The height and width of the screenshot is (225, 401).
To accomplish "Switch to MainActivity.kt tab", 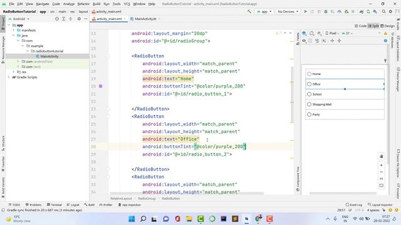I will point(145,19).
